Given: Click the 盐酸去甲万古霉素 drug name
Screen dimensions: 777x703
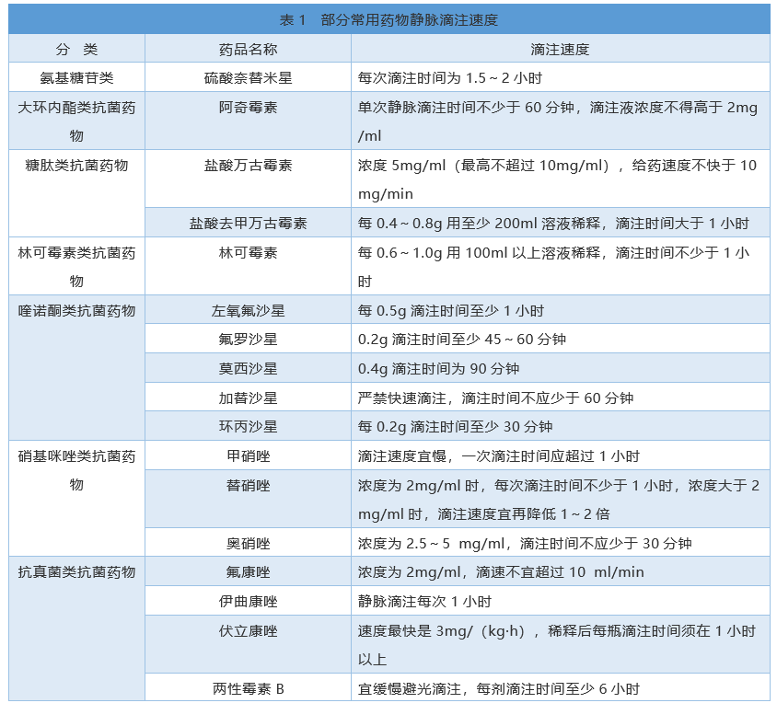Looking at the screenshot, I should [248, 223].
